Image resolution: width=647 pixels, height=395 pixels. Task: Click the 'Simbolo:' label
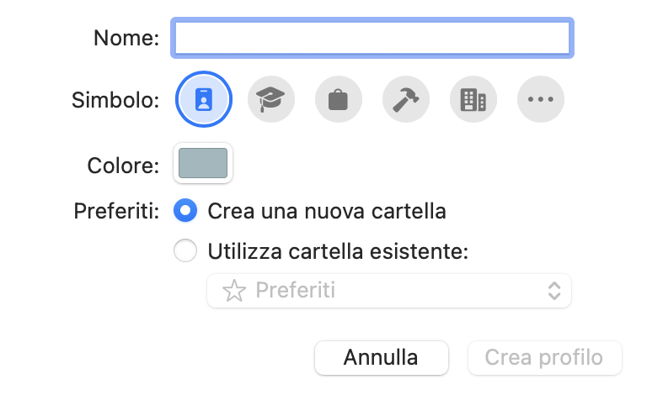[115, 100]
